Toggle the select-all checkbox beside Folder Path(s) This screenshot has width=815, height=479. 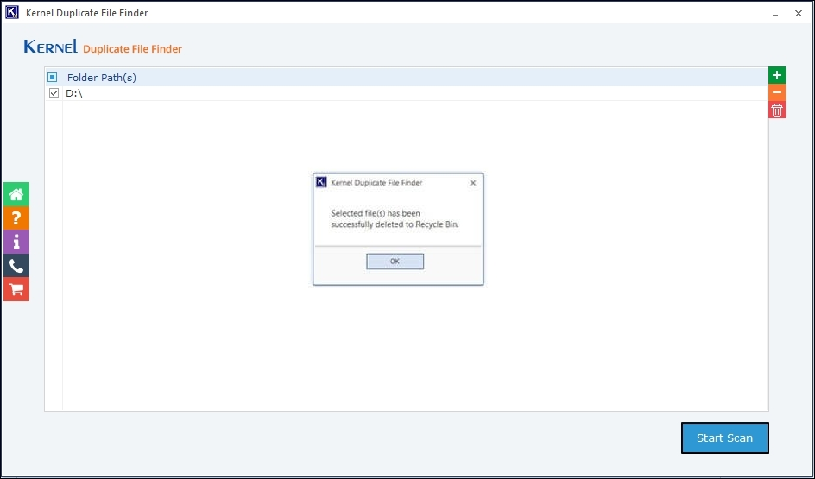coord(53,78)
